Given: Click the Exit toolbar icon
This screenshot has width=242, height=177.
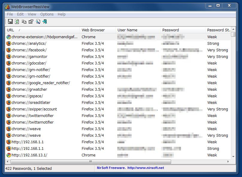Looking at the screenshot, I should click(x=45, y=21).
